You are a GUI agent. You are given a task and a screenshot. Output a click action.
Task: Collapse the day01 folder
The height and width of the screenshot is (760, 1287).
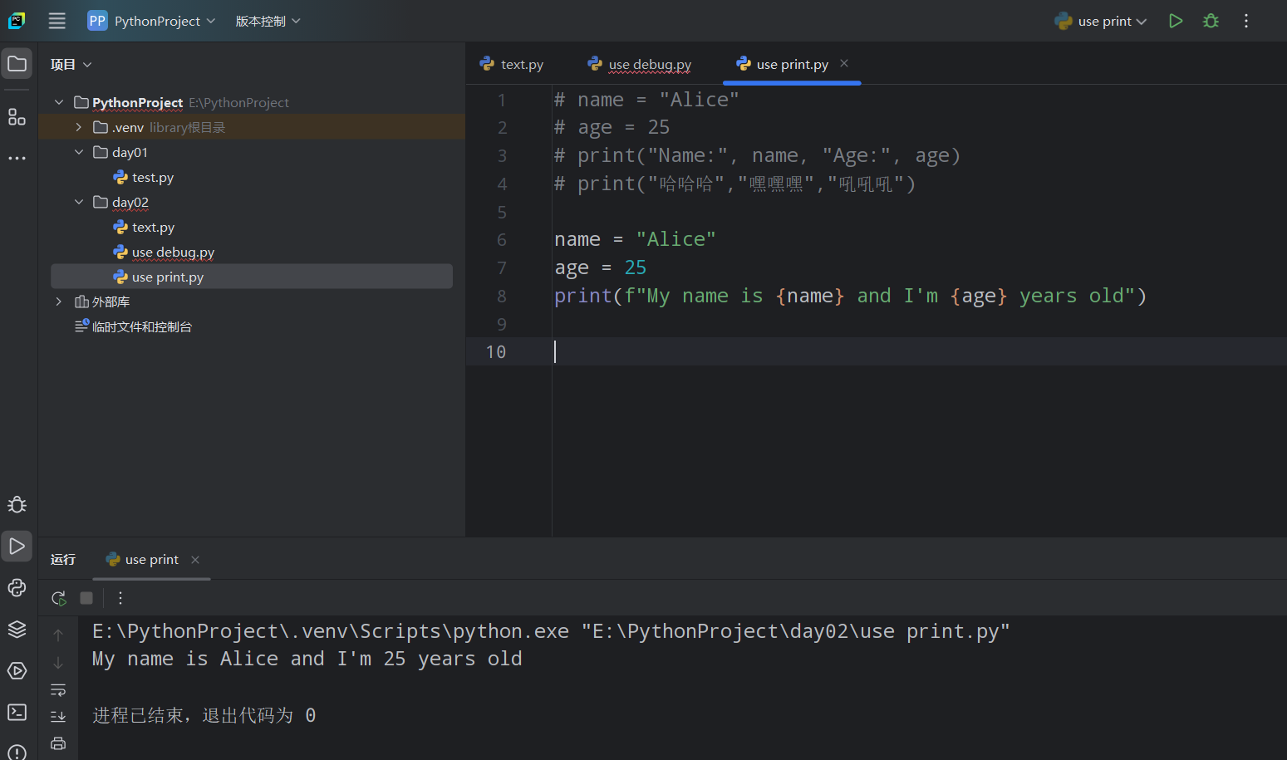pyautogui.click(x=79, y=152)
